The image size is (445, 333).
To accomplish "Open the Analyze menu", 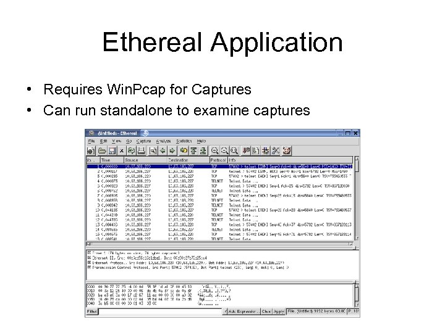I will click(x=163, y=141).
